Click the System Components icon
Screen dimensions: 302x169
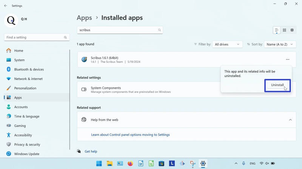[84, 89]
